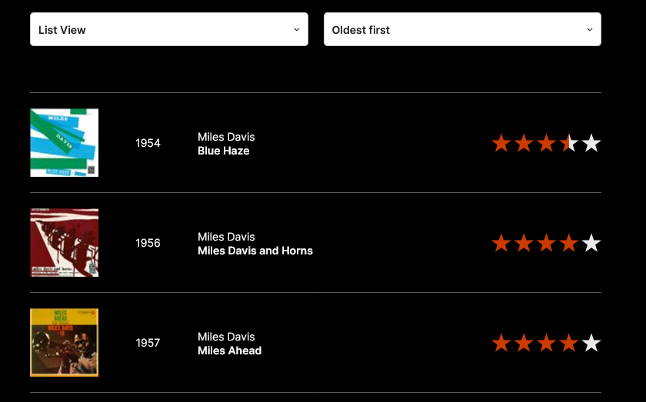Open the Miles Davis and Horns title link

[x=255, y=251]
